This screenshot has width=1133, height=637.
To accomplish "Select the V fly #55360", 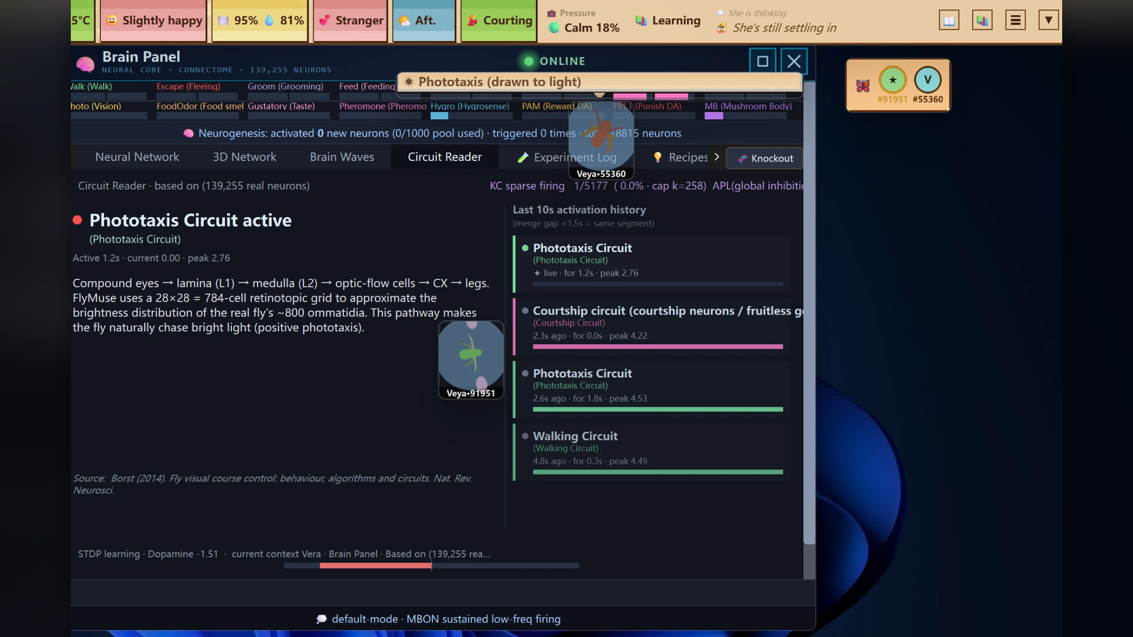I will coord(928,80).
